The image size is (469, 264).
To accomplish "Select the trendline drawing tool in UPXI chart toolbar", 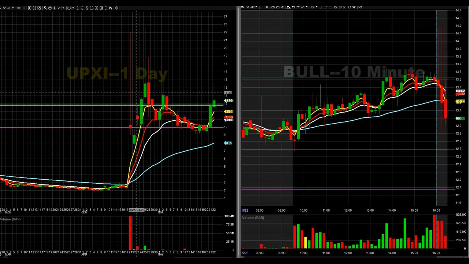I will tap(59, 8).
